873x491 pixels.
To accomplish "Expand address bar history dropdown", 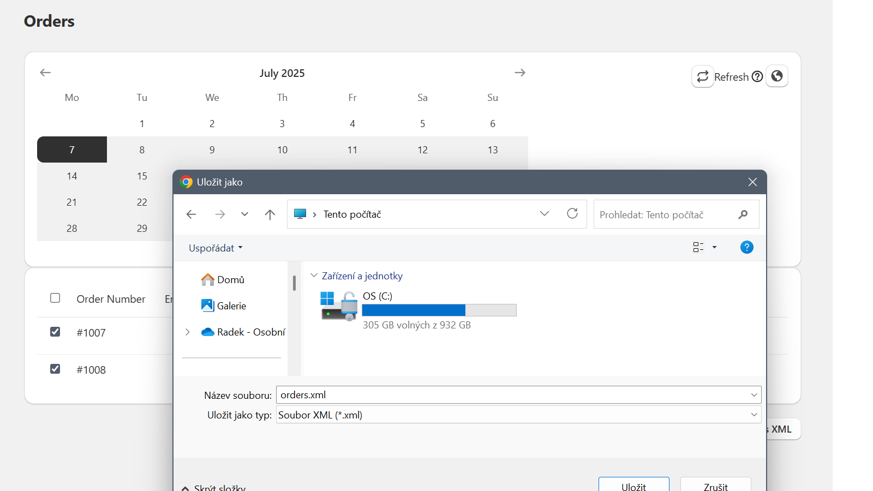I will (x=544, y=213).
